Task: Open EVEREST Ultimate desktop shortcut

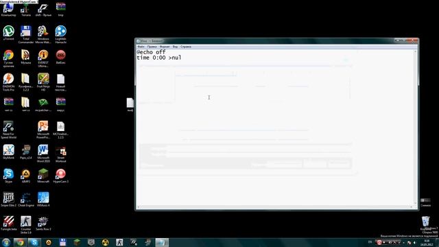Action: (43, 58)
